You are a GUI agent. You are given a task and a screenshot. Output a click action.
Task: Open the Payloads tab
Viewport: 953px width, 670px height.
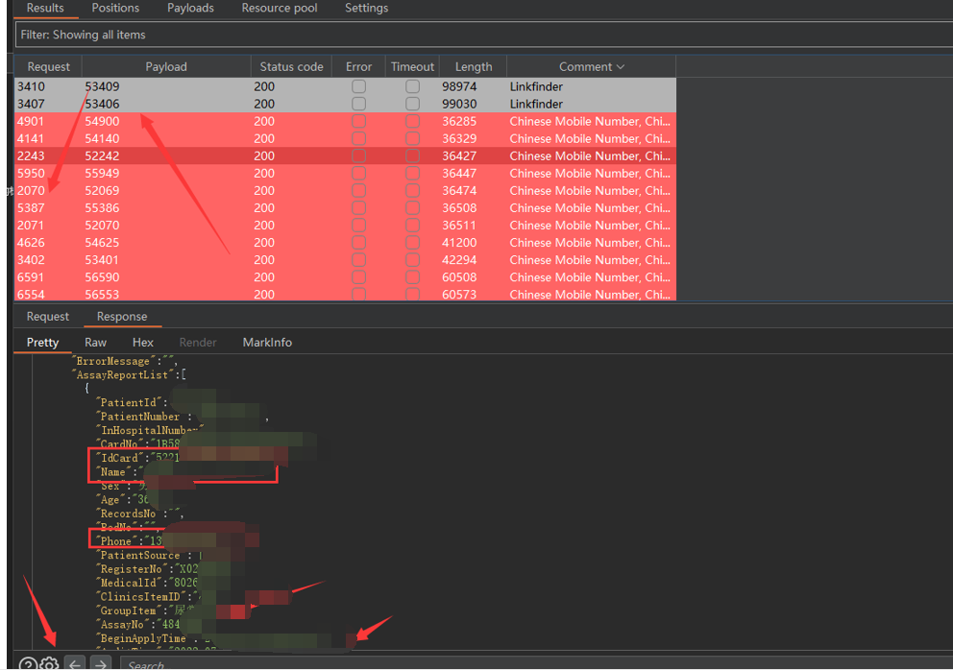tap(190, 9)
